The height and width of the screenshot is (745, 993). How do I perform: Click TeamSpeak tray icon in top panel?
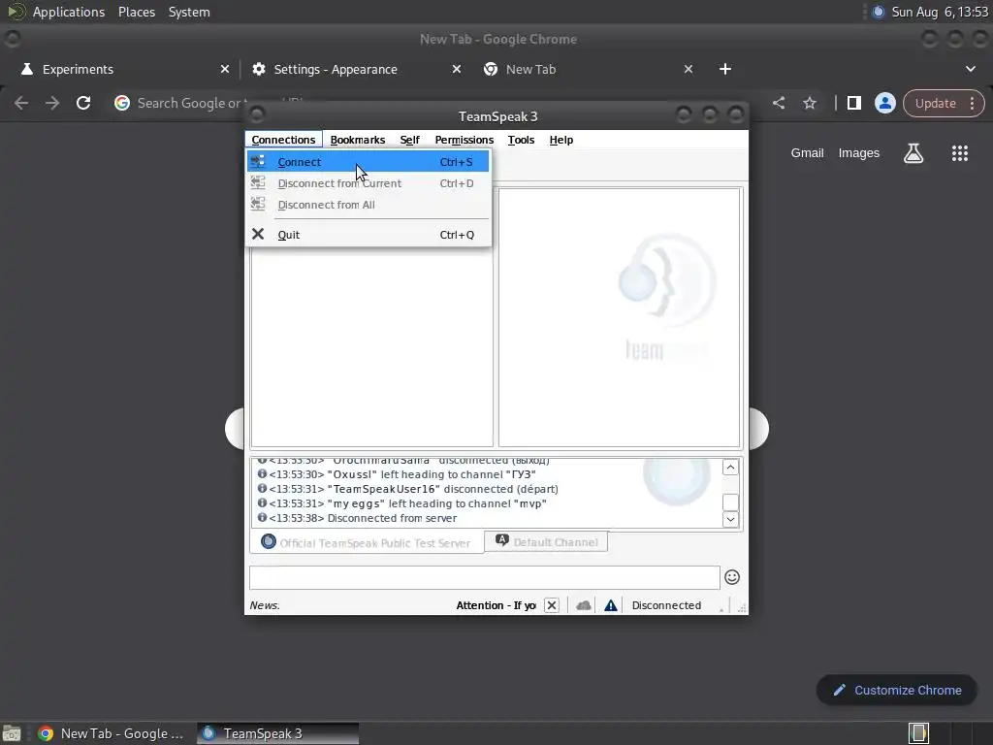click(878, 12)
